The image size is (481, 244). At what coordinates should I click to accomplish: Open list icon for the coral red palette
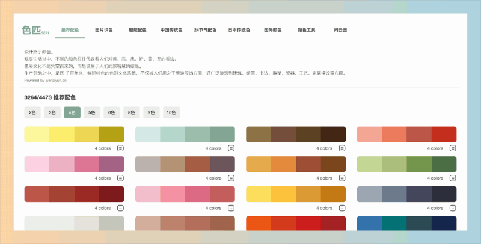(x=453, y=148)
